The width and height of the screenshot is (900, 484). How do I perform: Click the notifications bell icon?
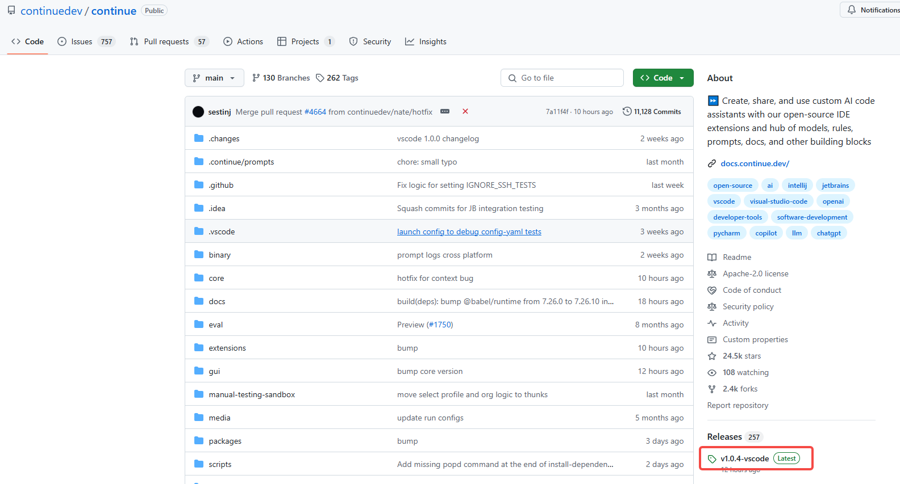[851, 10]
